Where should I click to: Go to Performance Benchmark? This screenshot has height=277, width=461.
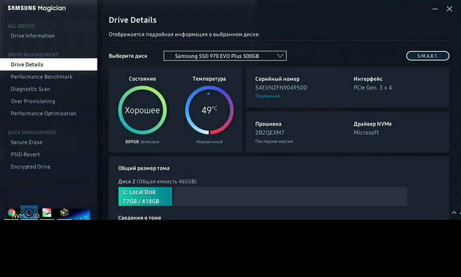[41, 77]
